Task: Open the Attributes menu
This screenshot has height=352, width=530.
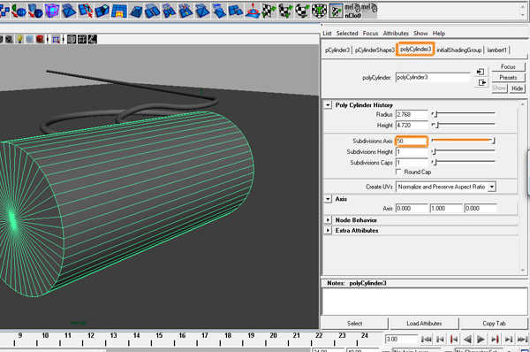Action: (x=396, y=34)
